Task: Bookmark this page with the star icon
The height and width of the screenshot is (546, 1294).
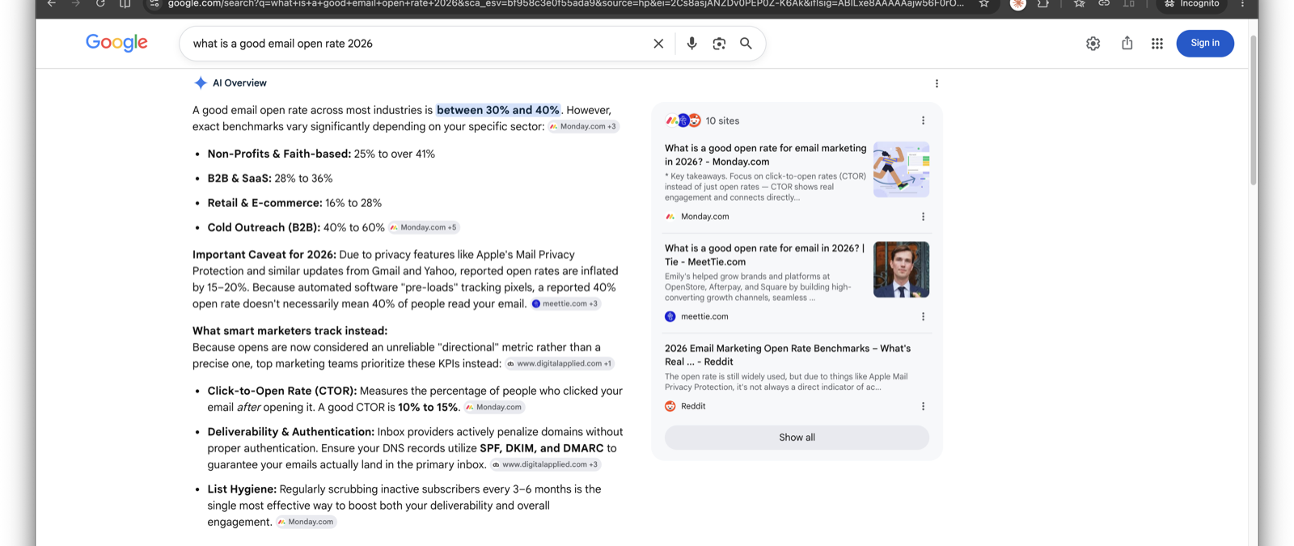Action: pyautogui.click(x=983, y=4)
